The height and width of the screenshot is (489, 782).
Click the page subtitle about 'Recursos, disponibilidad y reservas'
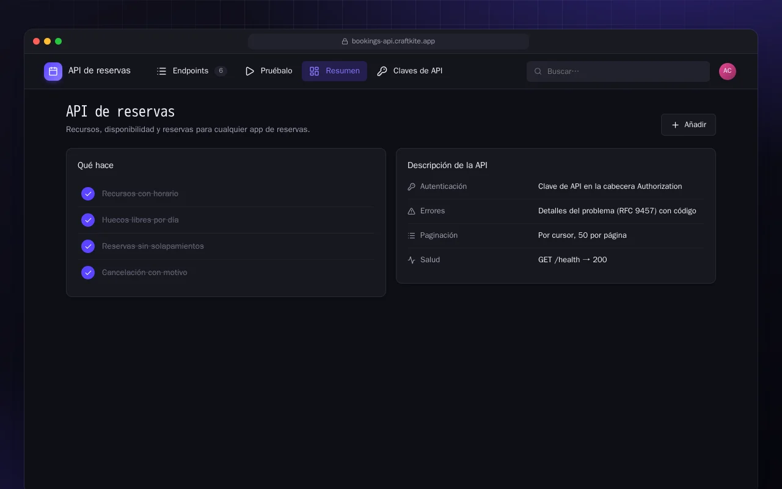pyautogui.click(x=188, y=130)
